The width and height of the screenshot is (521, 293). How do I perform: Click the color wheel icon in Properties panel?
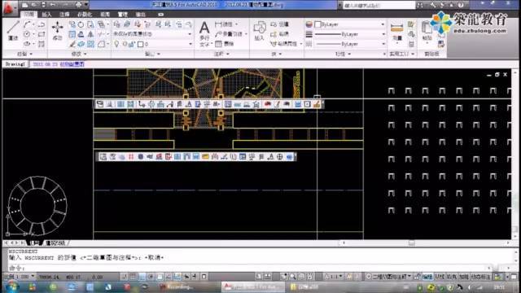point(309,24)
